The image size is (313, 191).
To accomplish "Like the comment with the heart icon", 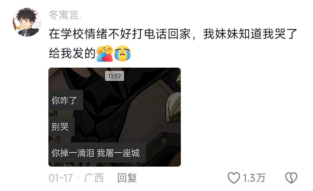I will point(234,178).
